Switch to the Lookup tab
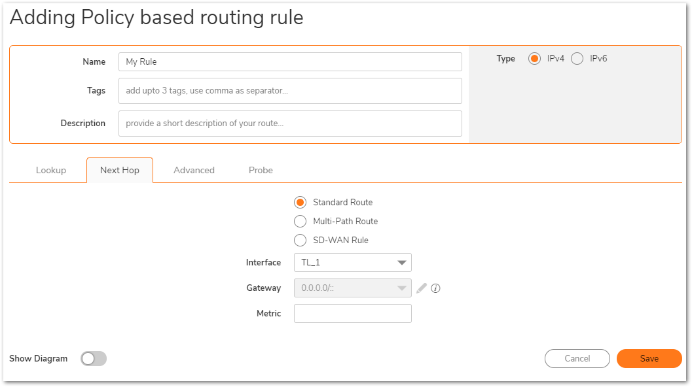 [x=51, y=170]
